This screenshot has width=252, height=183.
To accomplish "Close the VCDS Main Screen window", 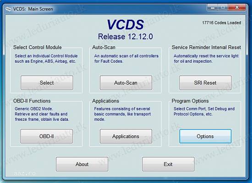I will click(x=237, y=7).
